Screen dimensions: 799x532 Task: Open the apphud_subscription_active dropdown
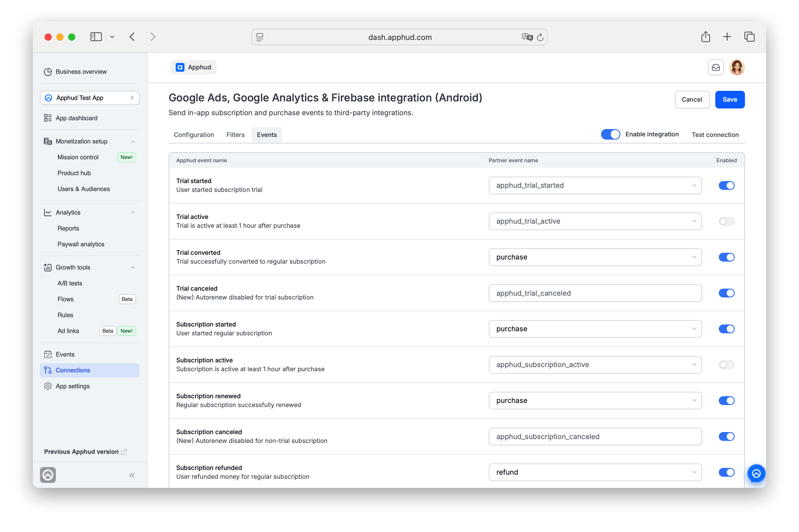(x=595, y=365)
